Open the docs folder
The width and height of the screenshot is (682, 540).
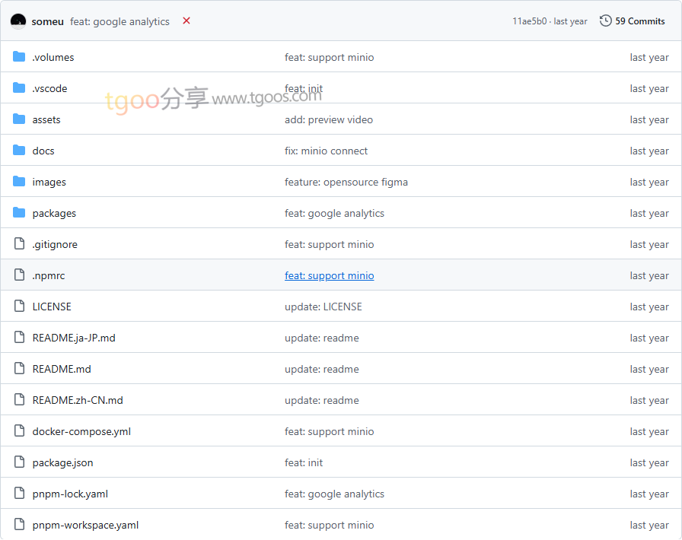coord(43,151)
